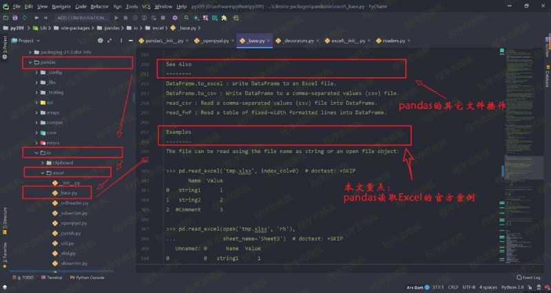Hide the Project panel with minus icon
This screenshot has height=293, width=551.
(x=131, y=41)
